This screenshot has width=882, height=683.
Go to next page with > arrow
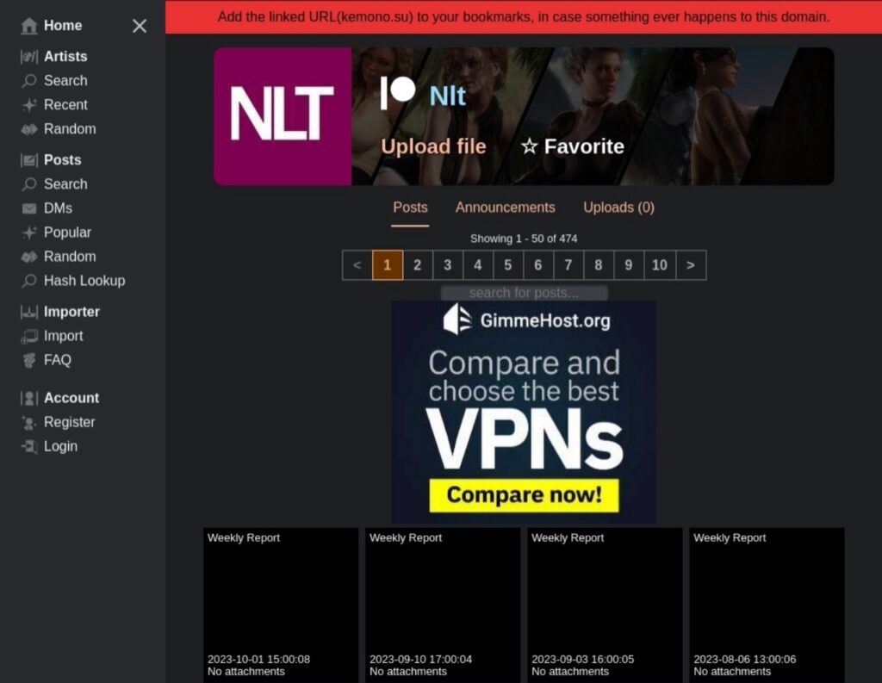tap(691, 265)
